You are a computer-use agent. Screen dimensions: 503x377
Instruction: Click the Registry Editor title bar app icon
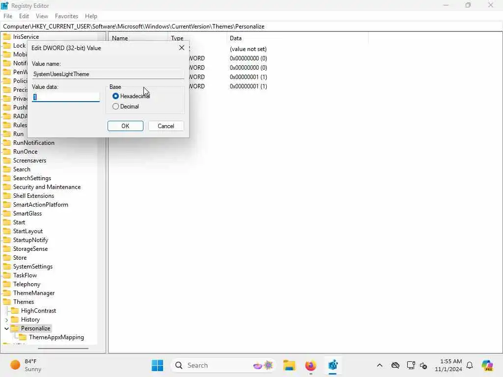[4, 5]
